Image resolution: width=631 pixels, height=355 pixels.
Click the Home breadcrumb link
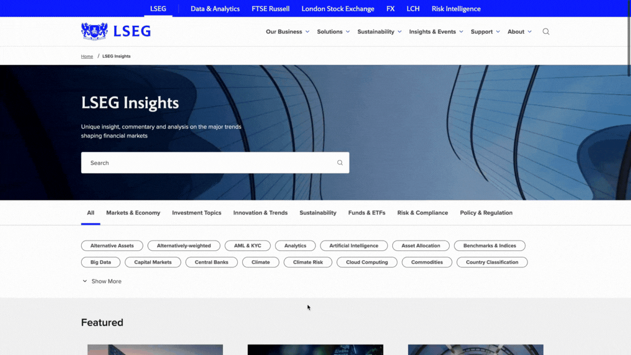[87, 56]
